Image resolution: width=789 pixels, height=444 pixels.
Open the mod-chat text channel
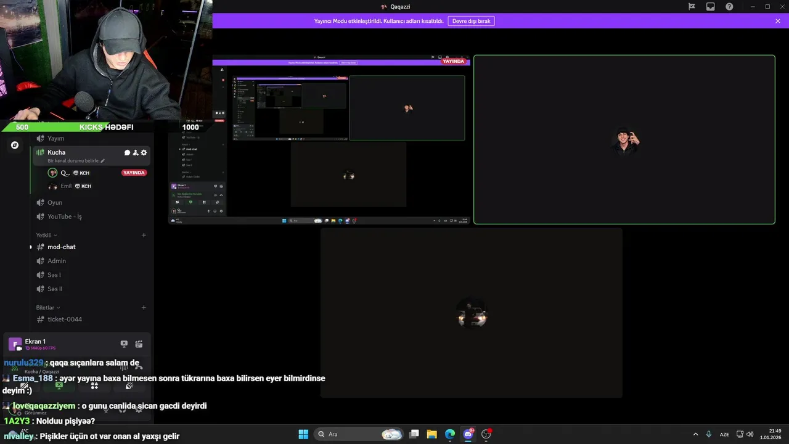pos(92,247)
